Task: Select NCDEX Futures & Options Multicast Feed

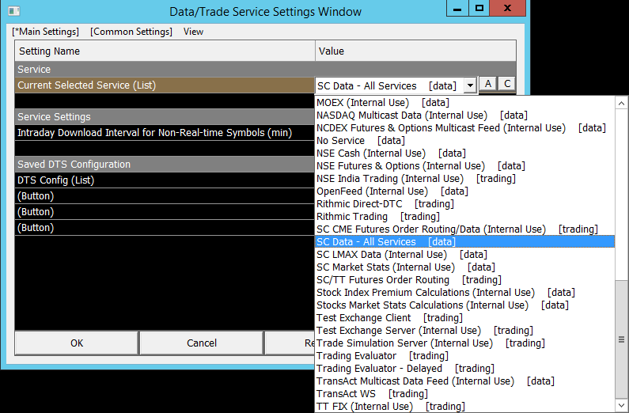Action: 465,128
